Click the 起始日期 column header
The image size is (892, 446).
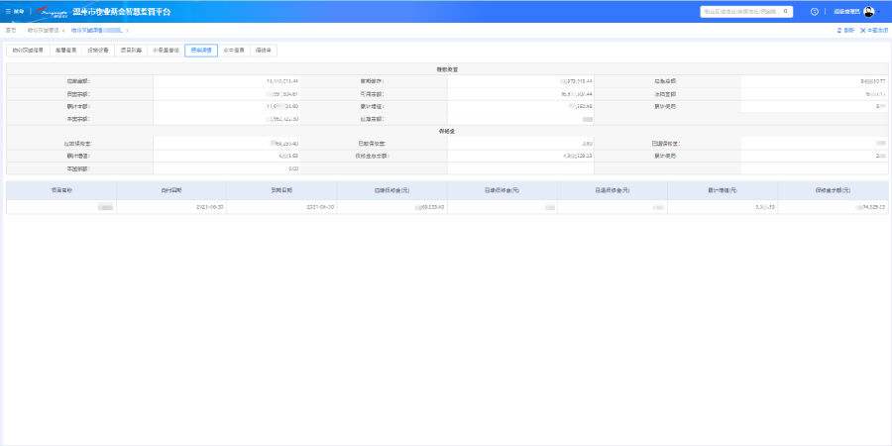pos(170,189)
